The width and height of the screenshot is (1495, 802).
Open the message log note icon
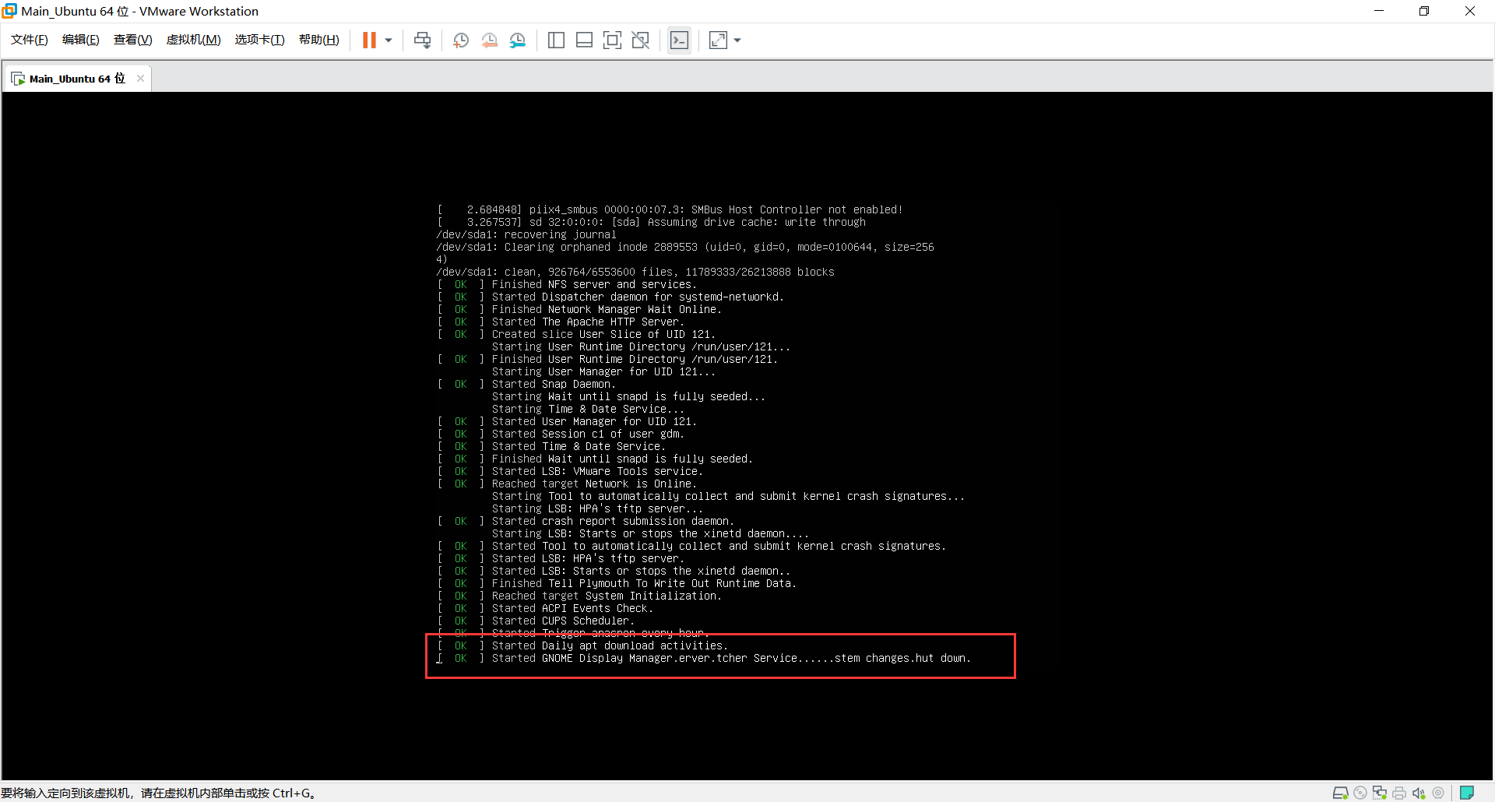[x=1467, y=793]
